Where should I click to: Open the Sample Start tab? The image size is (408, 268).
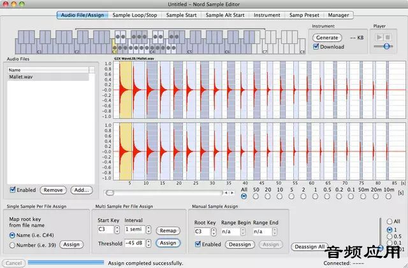(181, 15)
